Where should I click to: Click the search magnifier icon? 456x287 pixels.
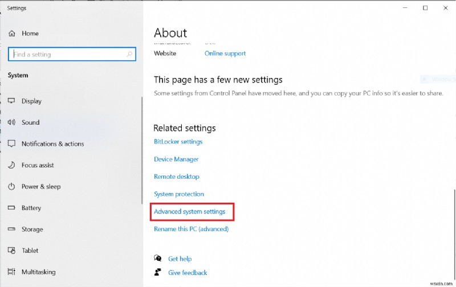pyautogui.click(x=130, y=54)
